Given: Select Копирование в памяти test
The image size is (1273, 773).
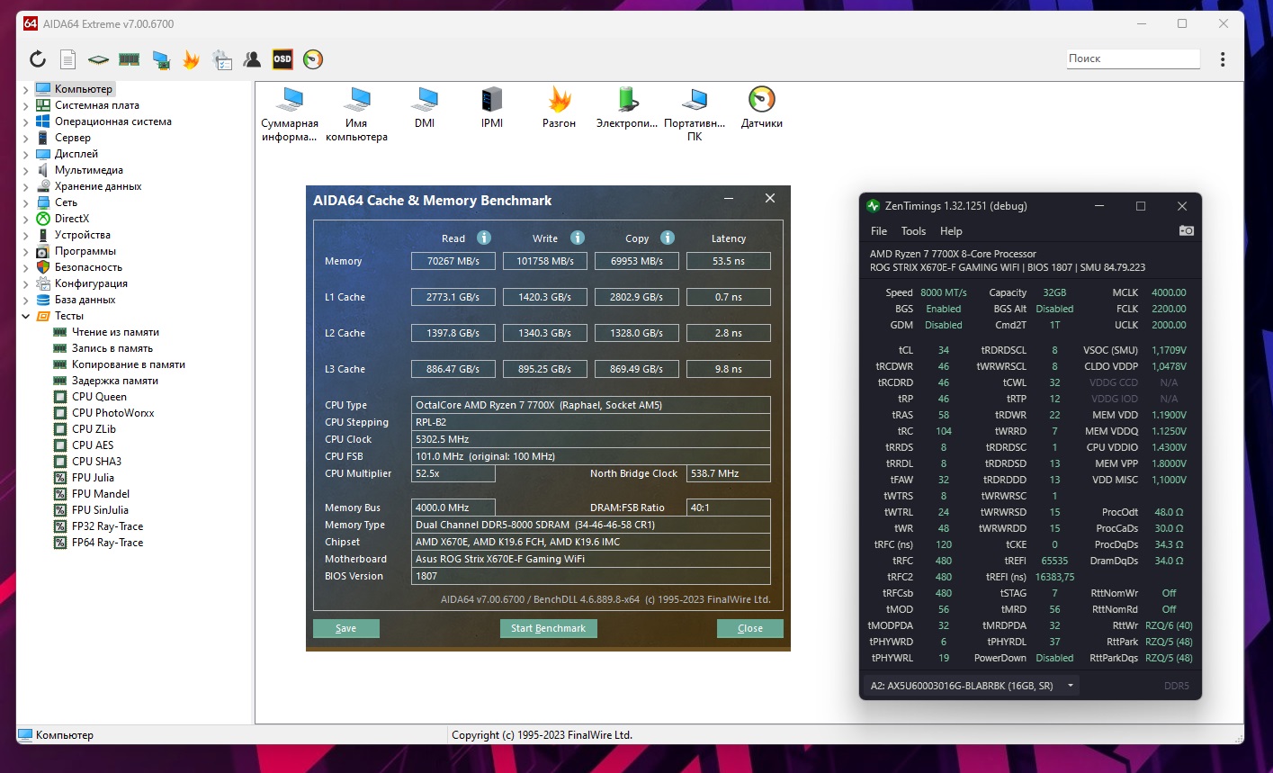Looking at the screenshot, I should click(129, 364).
